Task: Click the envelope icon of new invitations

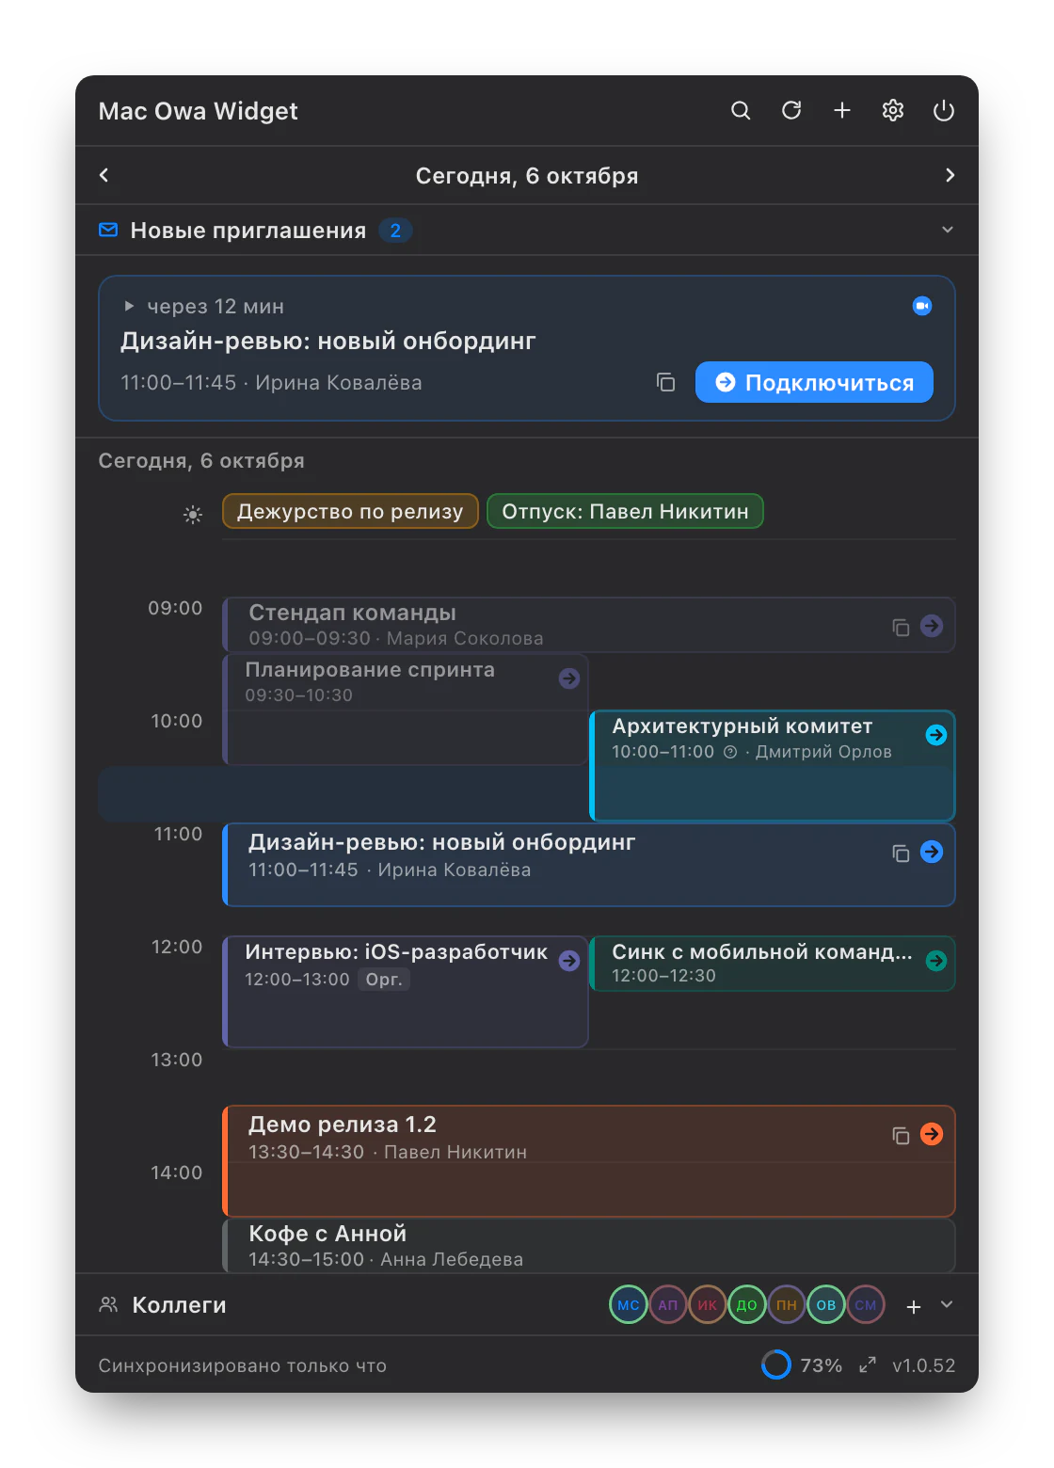Action: [108, 230]
